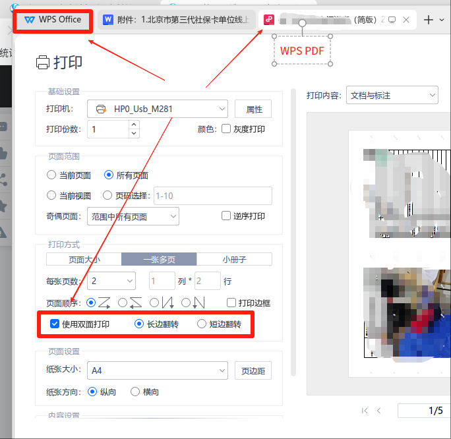451x439 pixels.
Task: Click the warning triangle icon in sidebar
Action: pyautogui.click(x=3, y=232)
